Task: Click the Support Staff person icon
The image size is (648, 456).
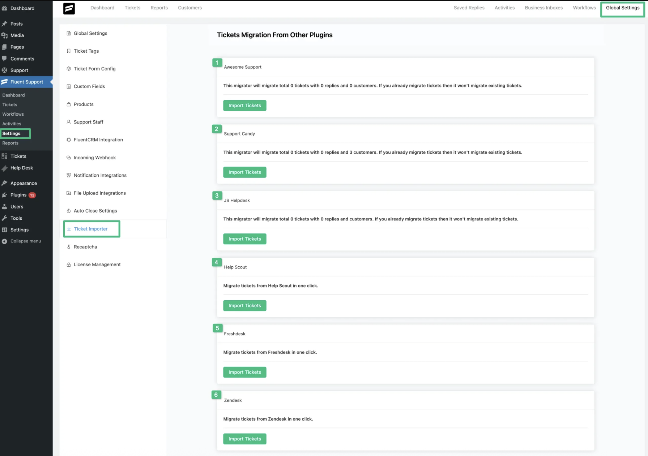Action: [x=69, y=122]
